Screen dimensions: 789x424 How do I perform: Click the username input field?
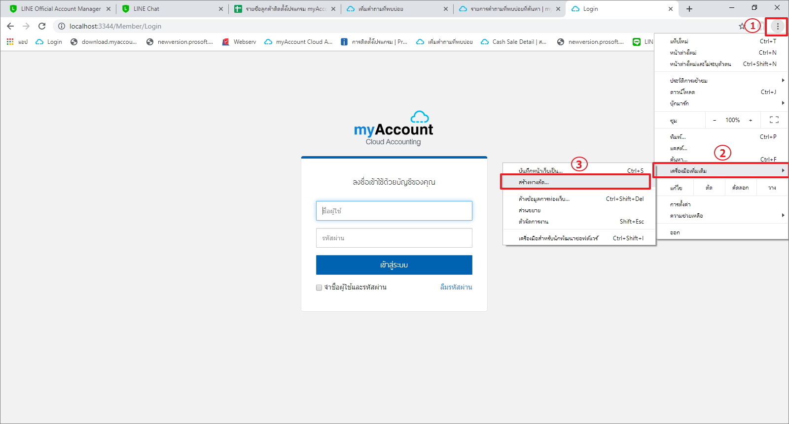(394, 211)
